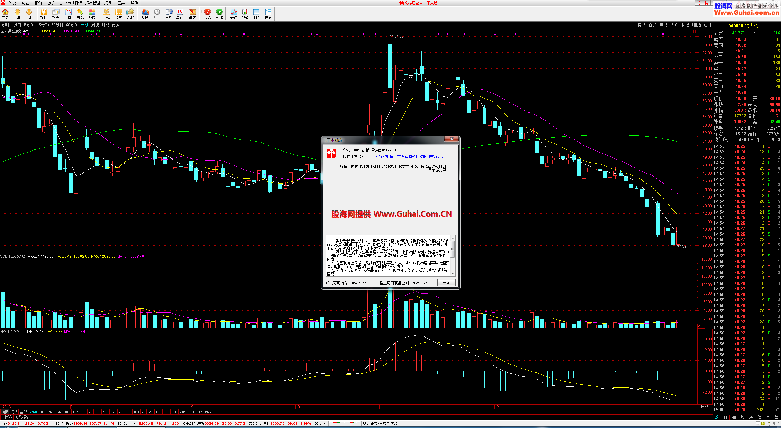781x428 pixels.
Task: Zoom in the chart with the + button
Action: pyautogui.click(x=700, y=412)
